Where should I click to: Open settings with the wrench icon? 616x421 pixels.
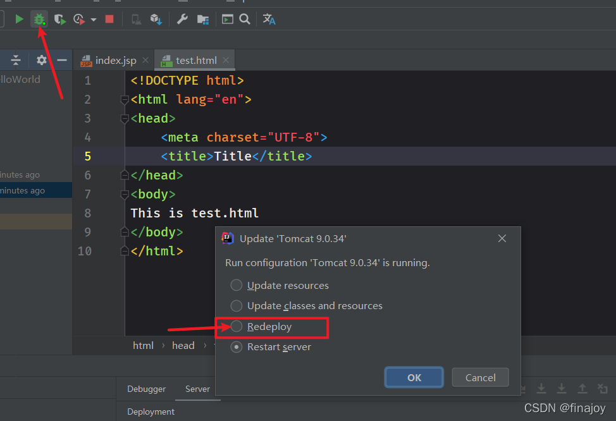coord(182,19)
